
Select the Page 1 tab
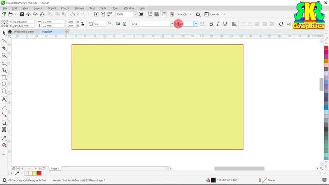pyautogui.click(x=55, y=168)
